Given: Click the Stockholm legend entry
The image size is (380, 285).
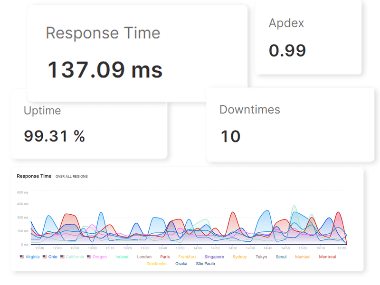Looking at the screenshot, I should [x=156, y=264].
